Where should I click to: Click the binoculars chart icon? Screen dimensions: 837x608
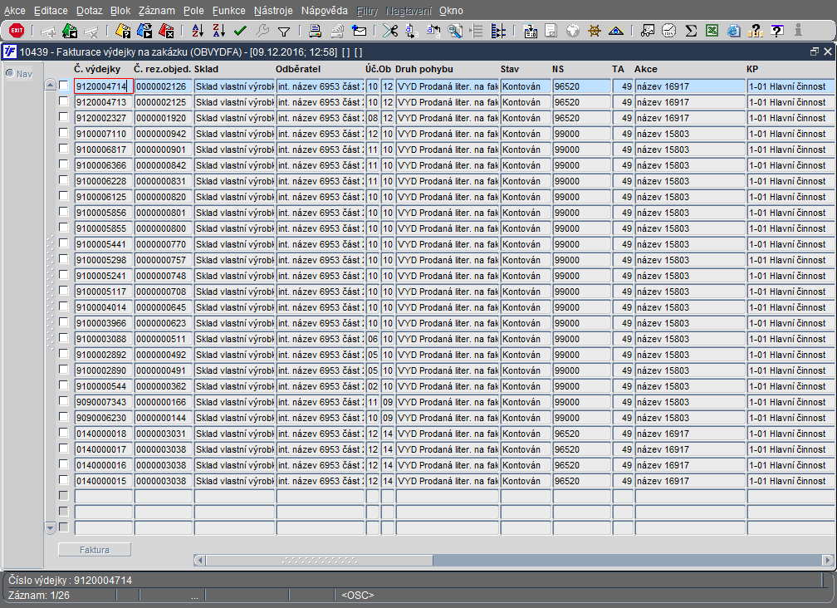(x=648, y=31)
